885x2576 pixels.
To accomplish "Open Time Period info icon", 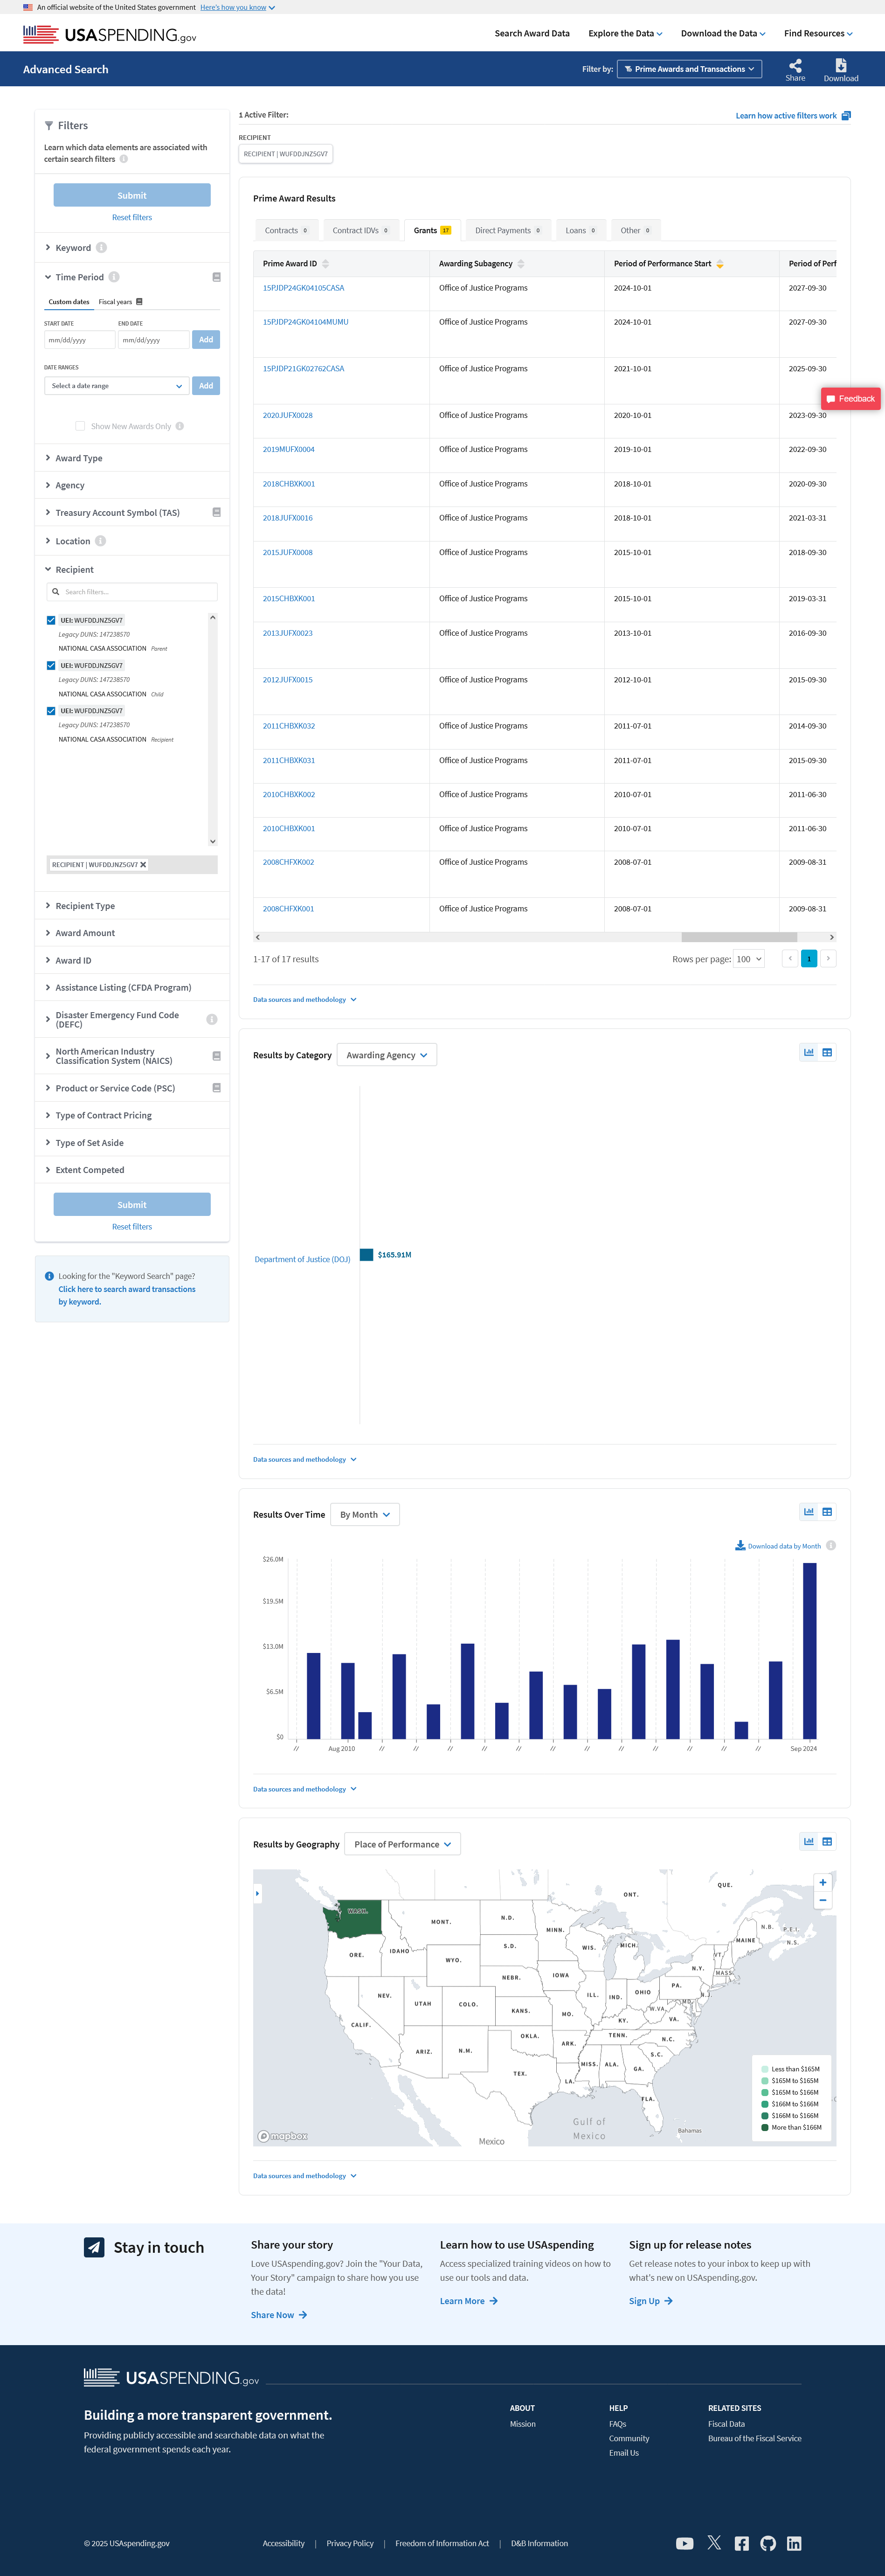I will [114, 277].
